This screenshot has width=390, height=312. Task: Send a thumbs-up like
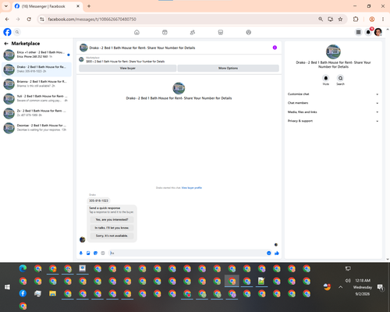click(277, 253)
